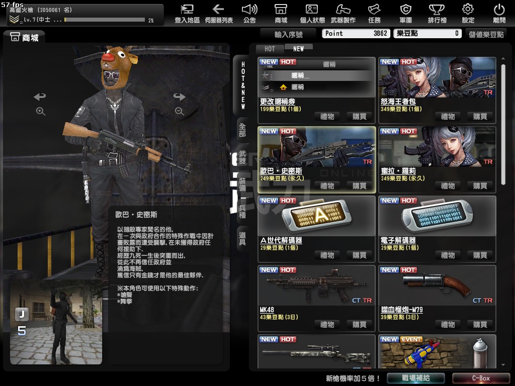Open the 排行榜 ranking trophy icon

coord(437,10)
